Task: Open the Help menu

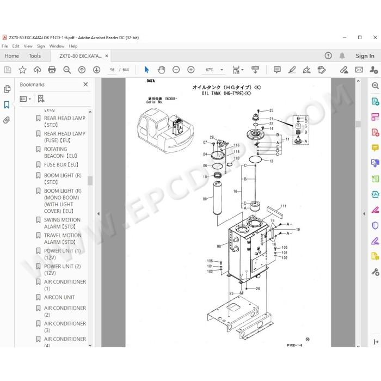Action: (73, 46)
